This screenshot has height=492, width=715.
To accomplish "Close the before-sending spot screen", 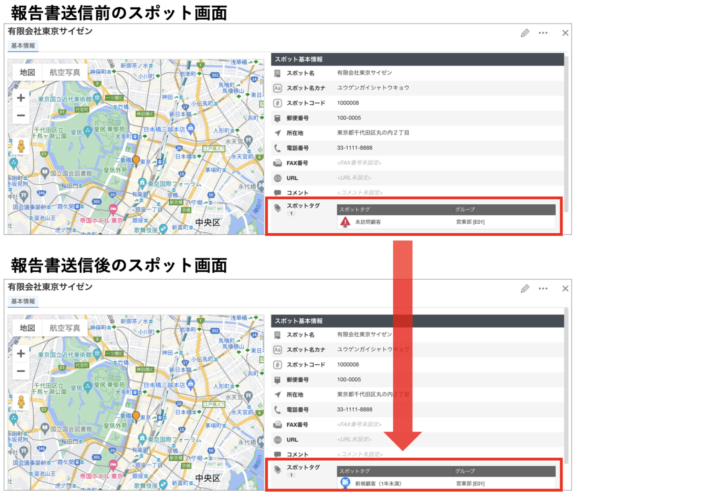I will [565, 33].
